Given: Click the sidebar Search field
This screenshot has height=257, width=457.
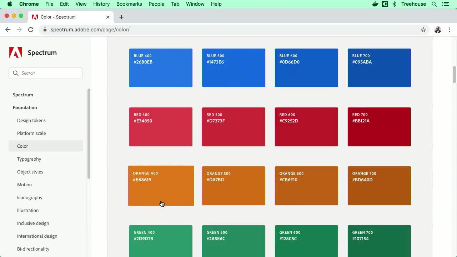Looking at the screenshot, I should [x=46, y=73].
